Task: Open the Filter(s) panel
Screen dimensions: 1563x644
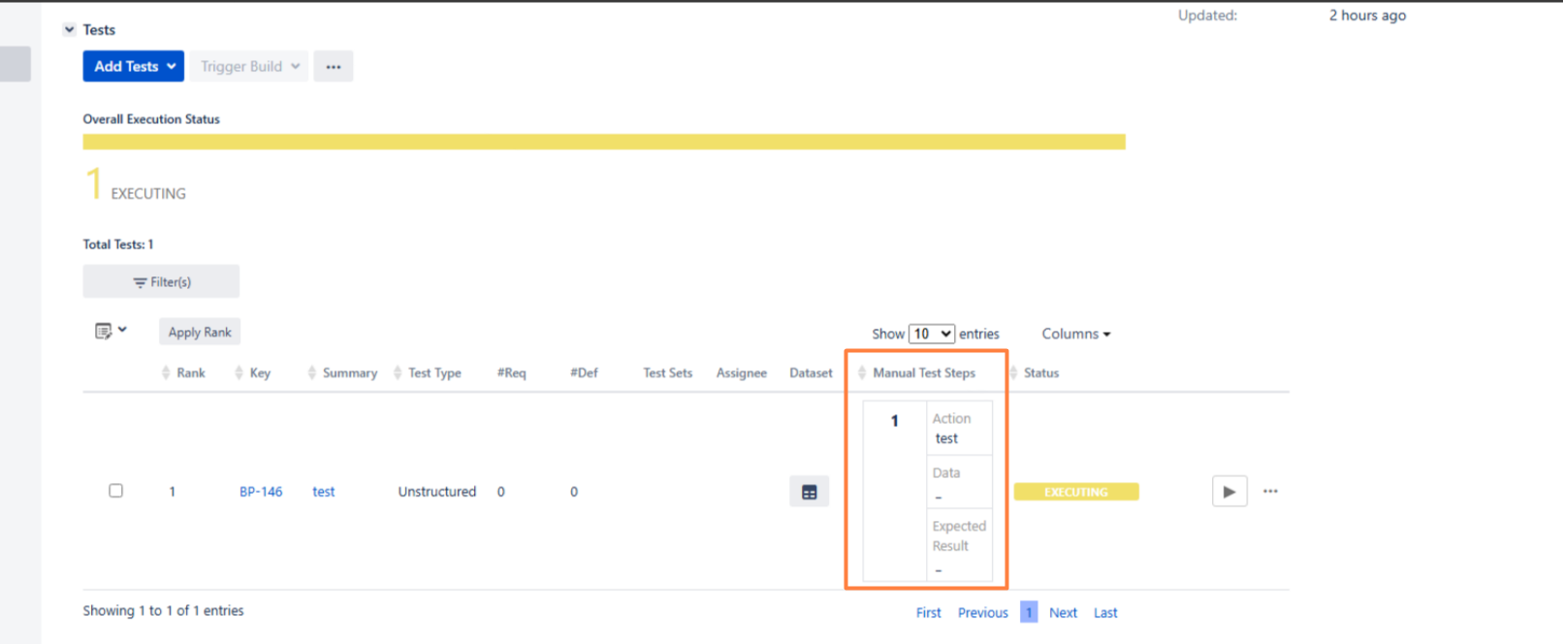Action: pyautogui.click(x=161, y=282)
